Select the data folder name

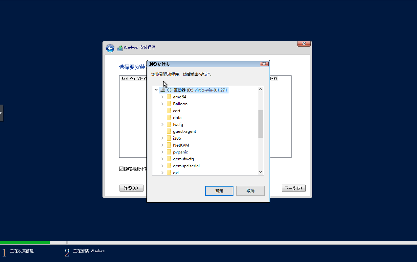point(177,118)
